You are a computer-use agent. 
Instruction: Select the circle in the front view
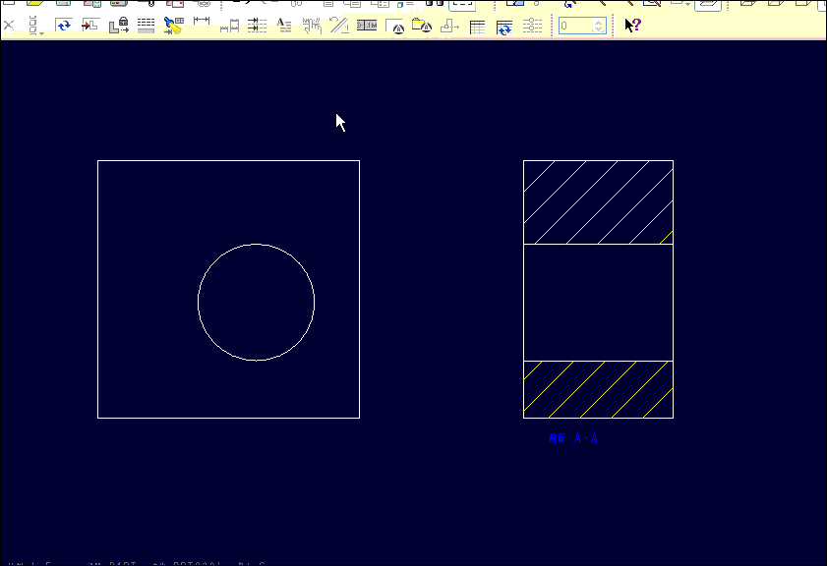[257, 303]
